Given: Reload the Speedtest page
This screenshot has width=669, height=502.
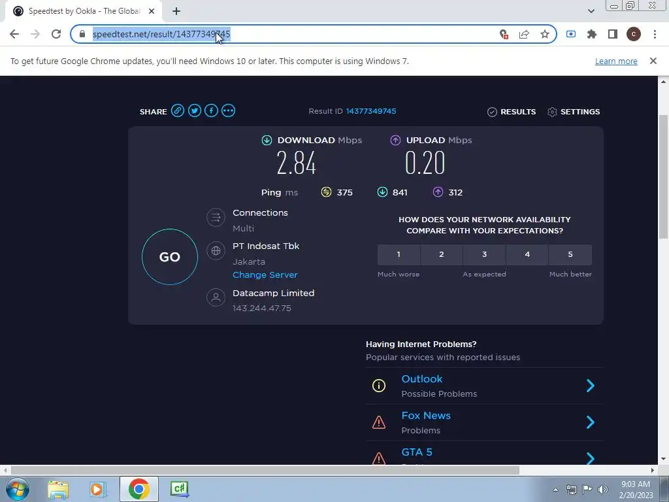Looking at the screenshot, I should coord(56,34).
